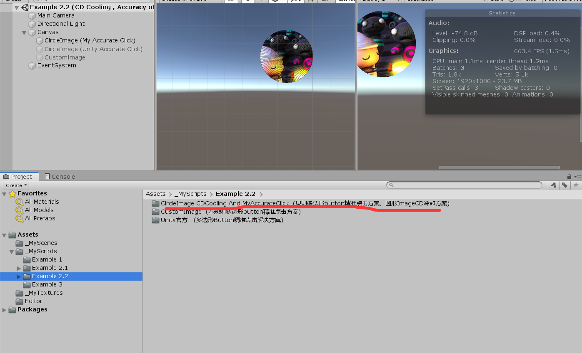This screenshot has width=582, height=353.
Task: Click the Unity官方 folder icon
Action: (x=155, y=220)
